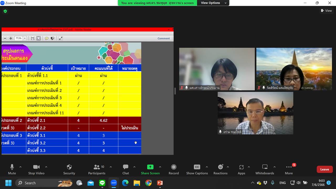Open Windows Start menu

point(8,183)
